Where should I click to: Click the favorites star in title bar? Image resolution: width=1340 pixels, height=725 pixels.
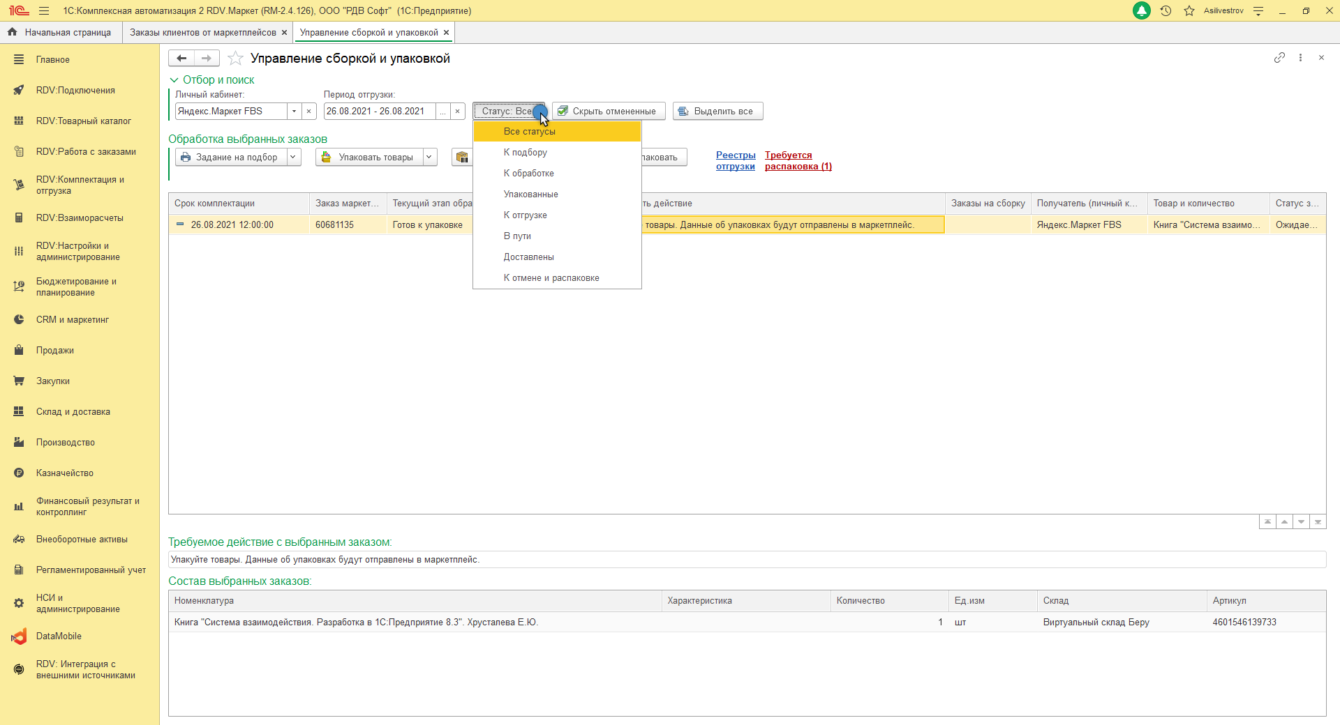(1189, 11)
